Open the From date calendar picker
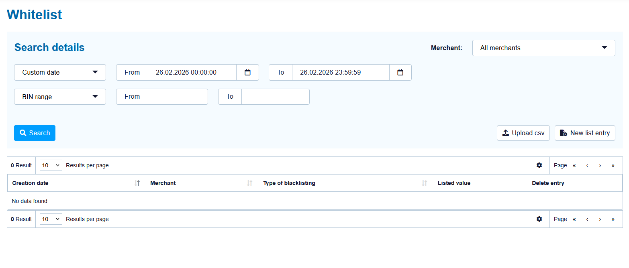 (x=247, y=73)
